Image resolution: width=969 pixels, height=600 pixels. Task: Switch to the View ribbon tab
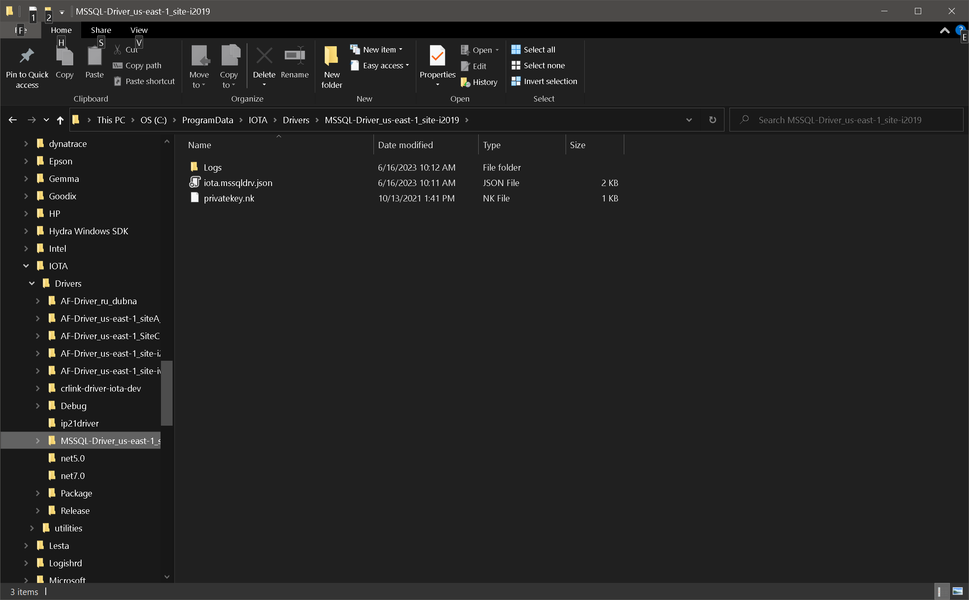click(139, 30)
